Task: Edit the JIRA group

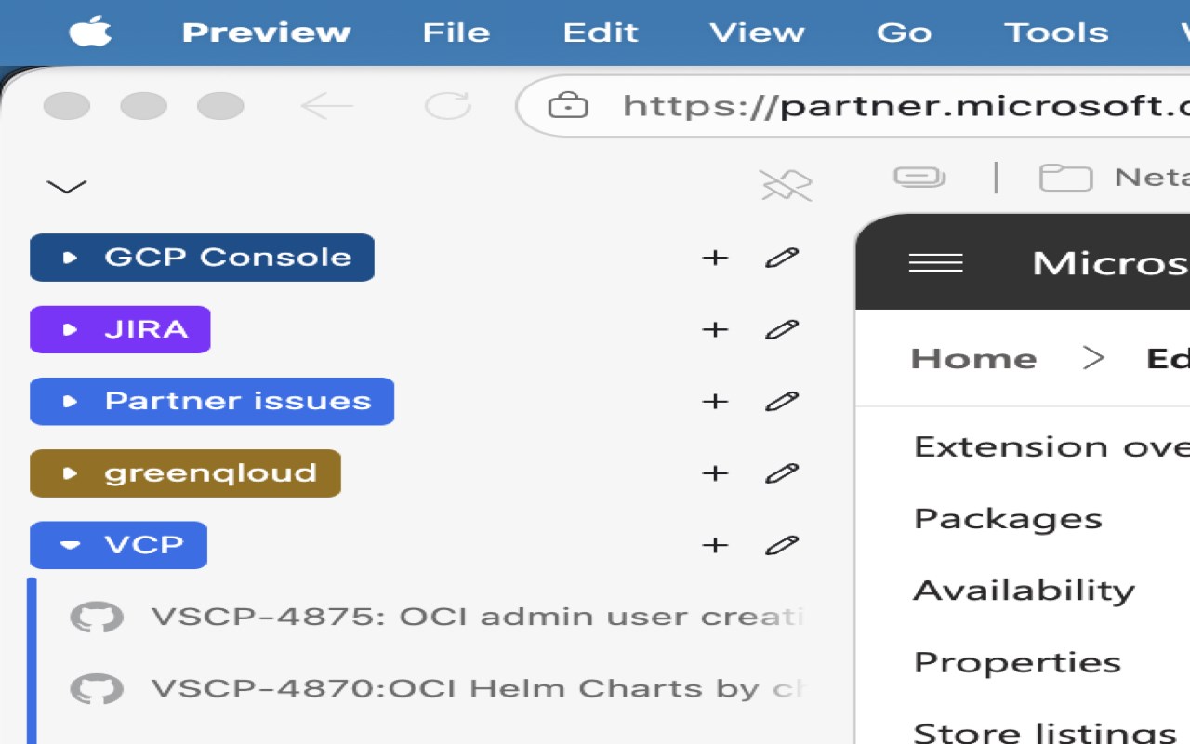Action: click(782, 329)
